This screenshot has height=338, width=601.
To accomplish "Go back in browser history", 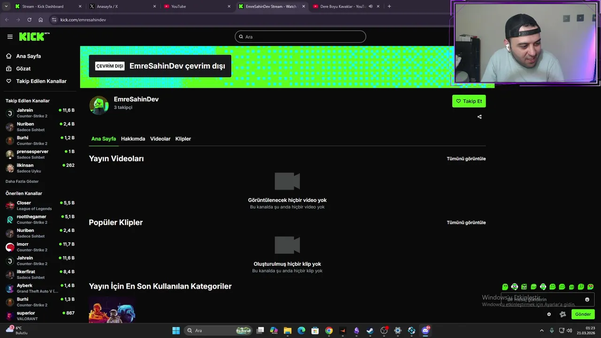I will point(7,20).
